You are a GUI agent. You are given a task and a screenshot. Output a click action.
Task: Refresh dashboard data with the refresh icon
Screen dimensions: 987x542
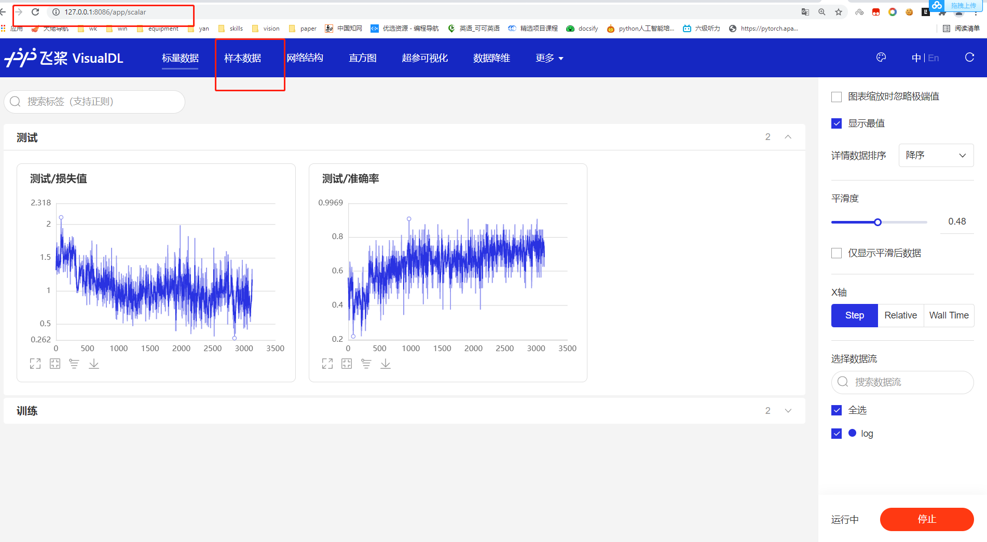(969, 57)
